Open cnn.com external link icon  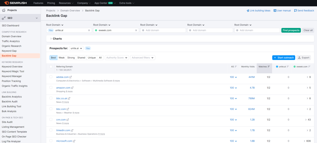[x=68, y=120]
